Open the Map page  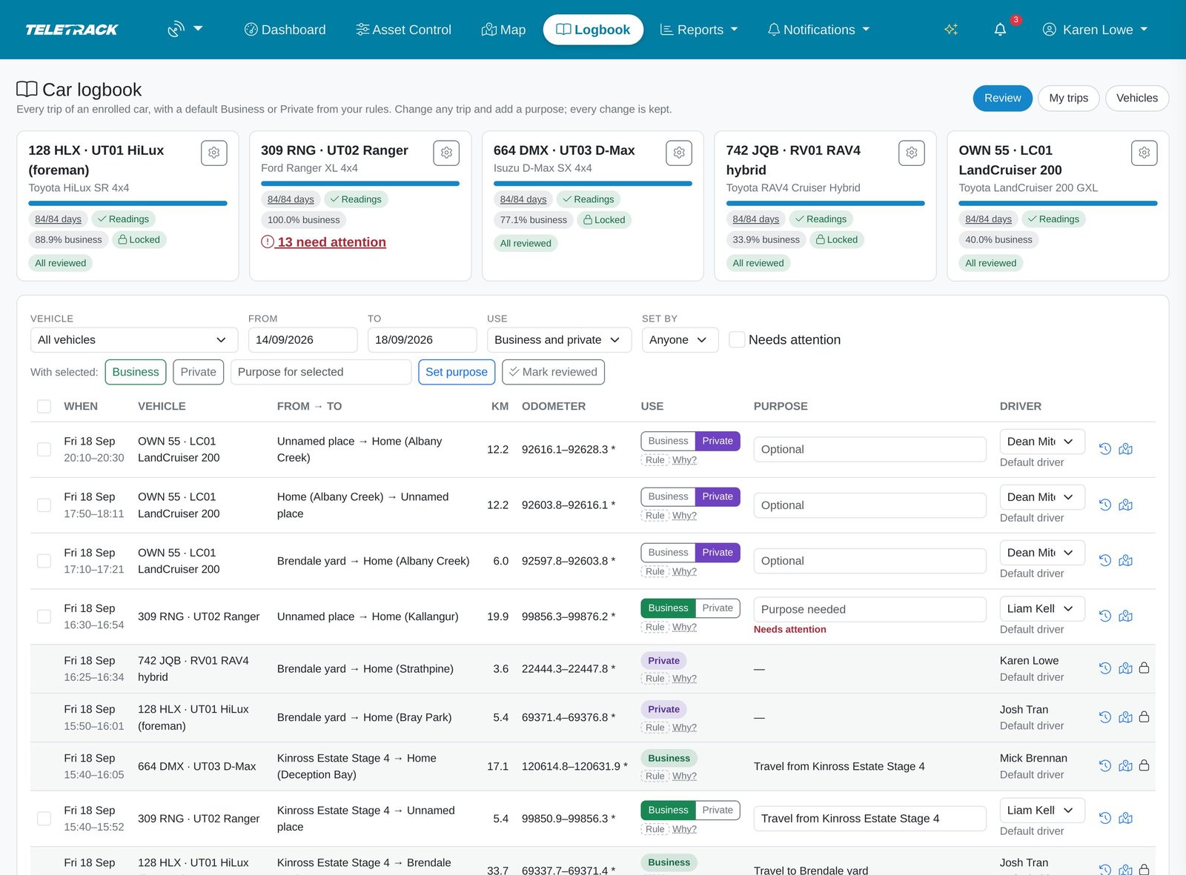point(504,30)
